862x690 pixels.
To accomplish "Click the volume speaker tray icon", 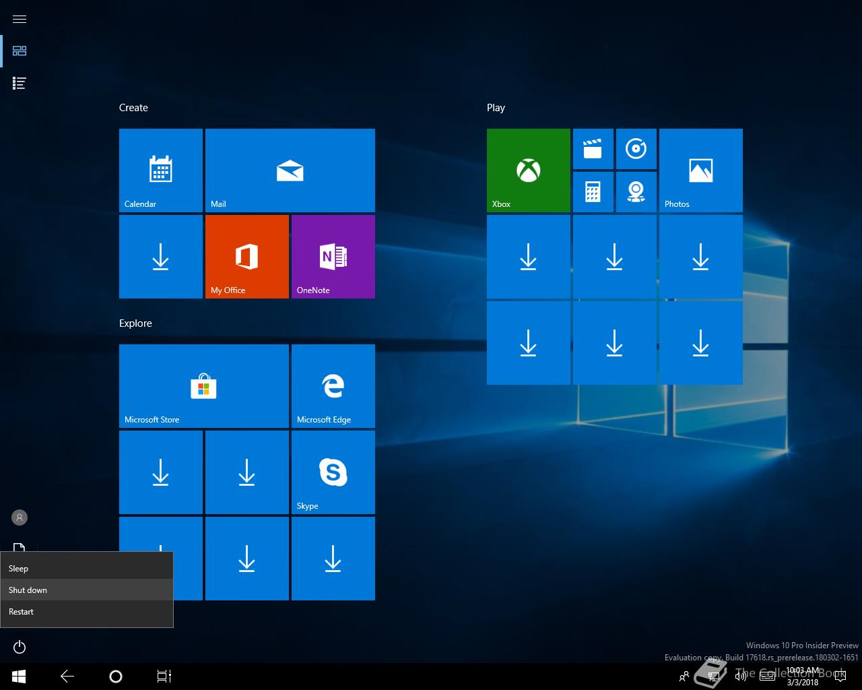I will (741, 677).
